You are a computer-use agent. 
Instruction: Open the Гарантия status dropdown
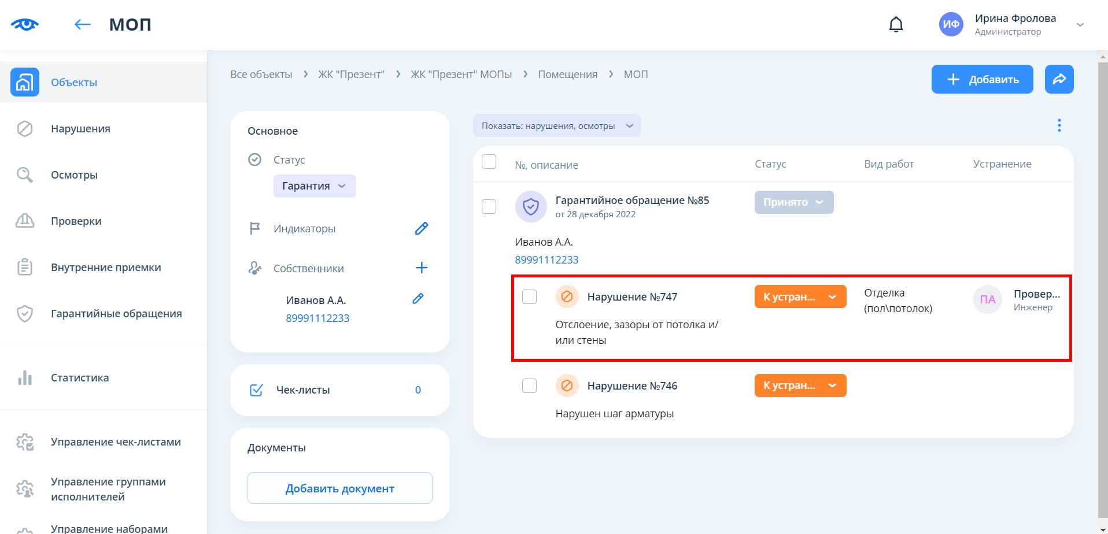314,186
